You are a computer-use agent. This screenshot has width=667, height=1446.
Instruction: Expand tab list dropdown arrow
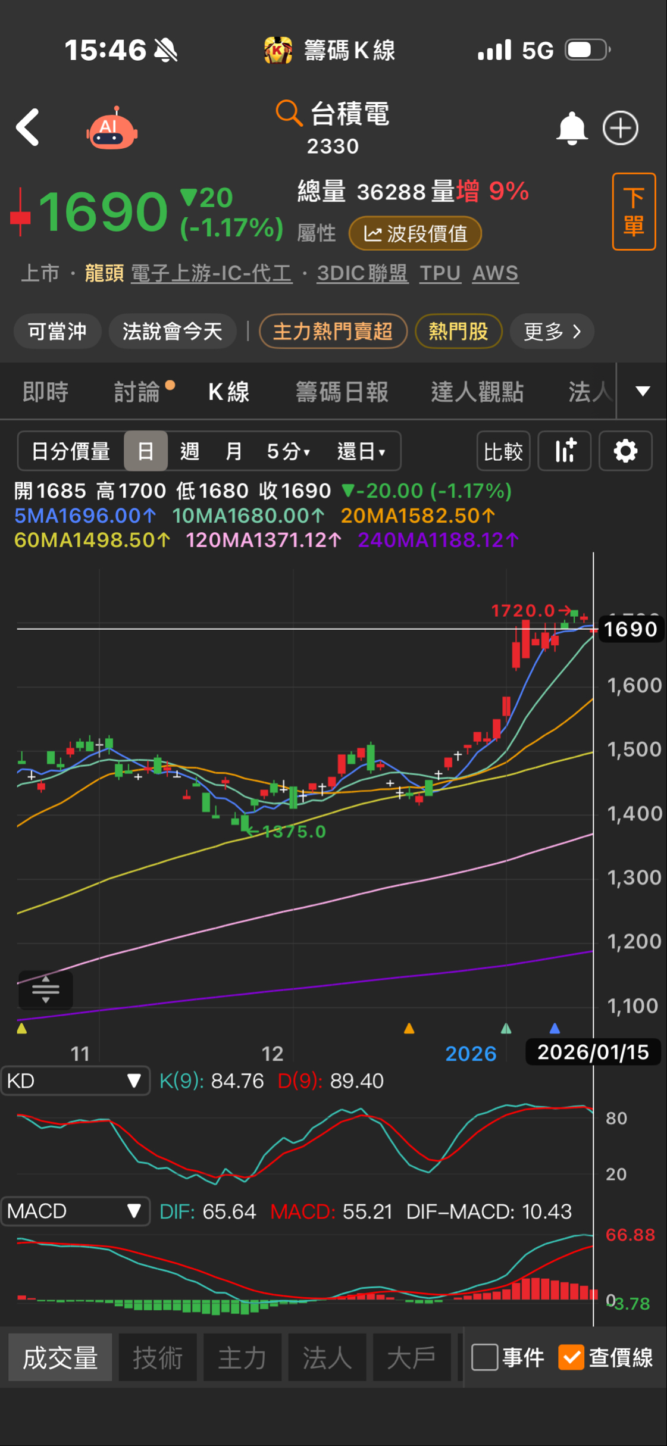643,391
